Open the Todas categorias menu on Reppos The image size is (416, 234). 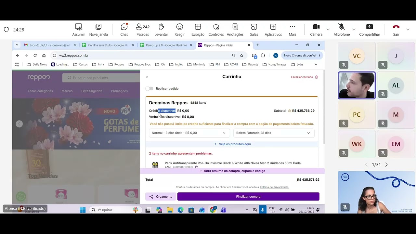pos(40,91)
